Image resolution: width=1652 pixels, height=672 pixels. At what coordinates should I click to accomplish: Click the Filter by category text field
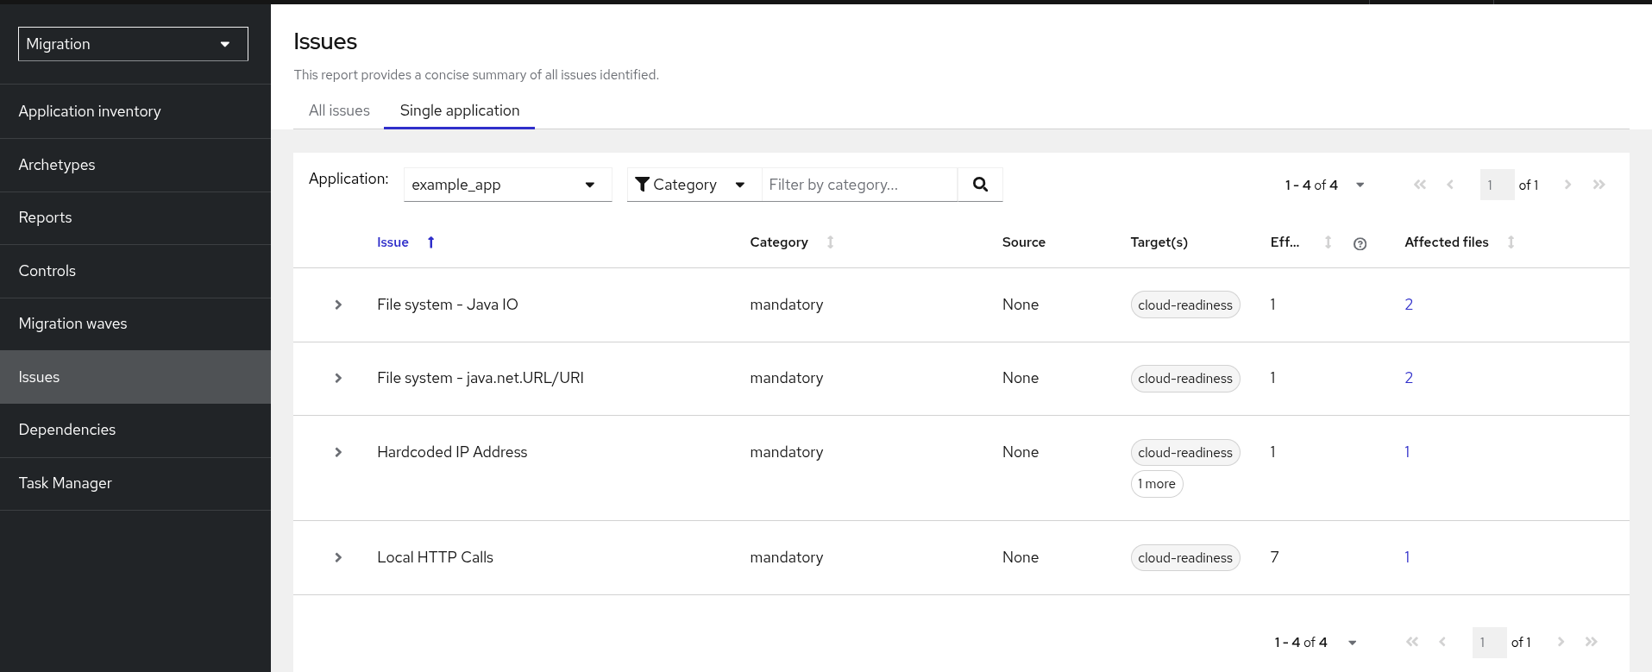[x=859, y=185]
